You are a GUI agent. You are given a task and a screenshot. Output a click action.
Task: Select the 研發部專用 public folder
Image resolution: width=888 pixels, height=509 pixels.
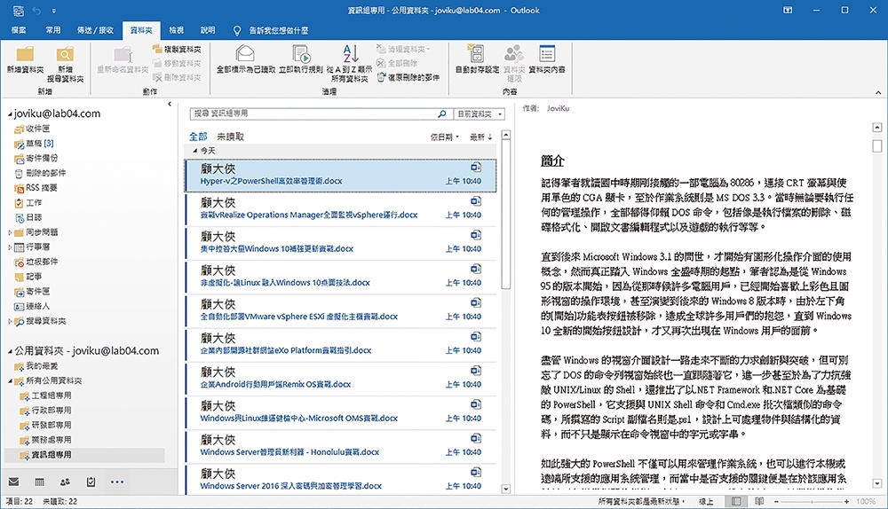45,425
